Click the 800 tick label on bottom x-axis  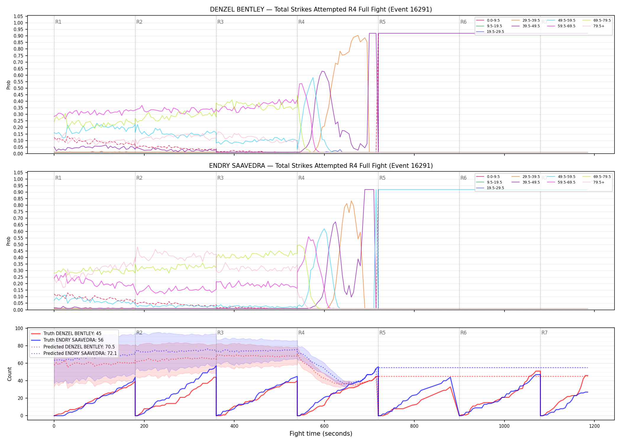click(414, 426)
